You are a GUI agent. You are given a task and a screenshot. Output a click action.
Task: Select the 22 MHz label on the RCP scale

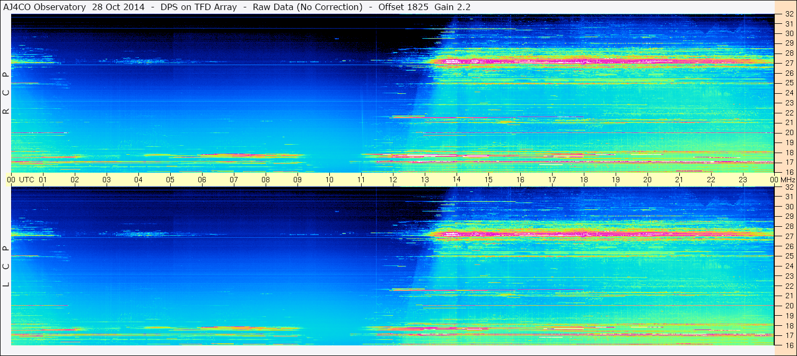(789, 113)
